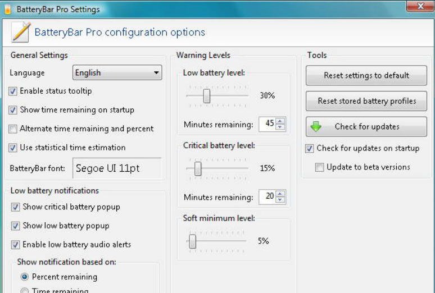Click the Low battery level slider handle
435x293 pixels.
pyautogui.click(x=206, y=96)
